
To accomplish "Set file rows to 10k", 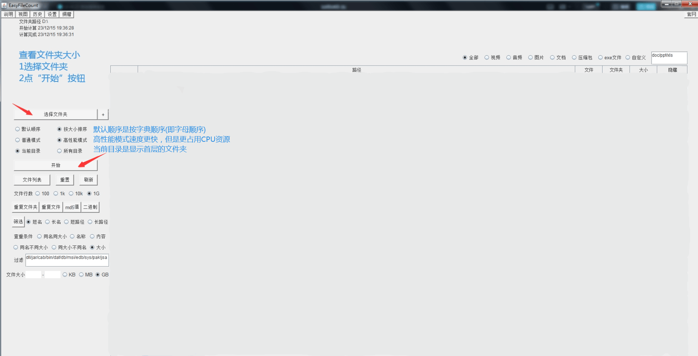I will pos(71,194).
